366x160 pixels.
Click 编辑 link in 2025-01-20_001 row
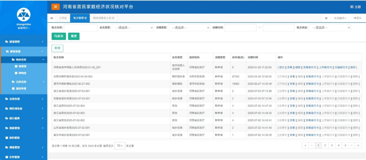pyautogui.click(x=298, y=67)
